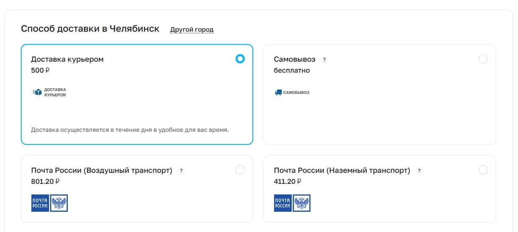Click the Самовывоз option title
This screenshot has height=232, width=518.
click(x=295, y=59)
